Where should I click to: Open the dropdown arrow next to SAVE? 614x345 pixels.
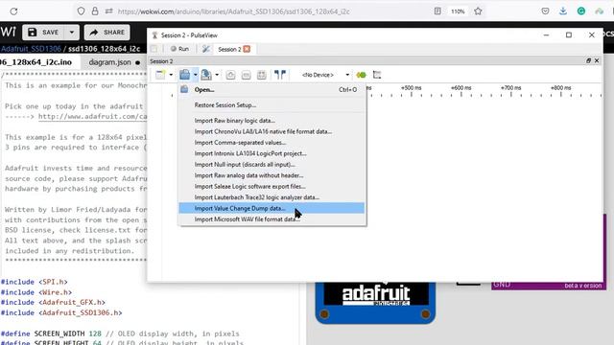click(x=72, y=32)
